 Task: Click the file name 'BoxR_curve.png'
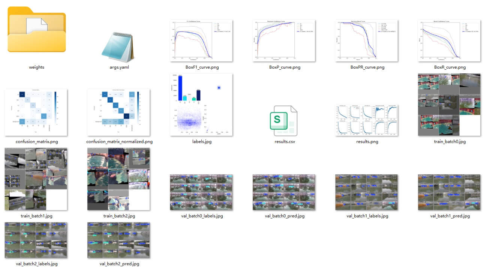[x=450, y=67]
